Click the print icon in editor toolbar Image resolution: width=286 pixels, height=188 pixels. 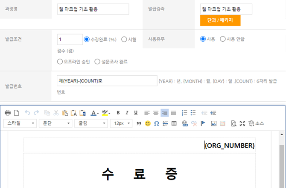(8, 113)
